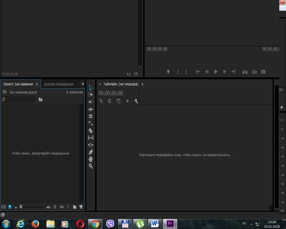The height and width of the screenshot is (229, 286).
Task: Select the Selection arrow tool
Action: tap(91, 88)
